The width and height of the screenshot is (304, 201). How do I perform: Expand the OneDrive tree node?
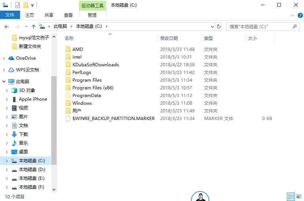(x=4, y=58)
